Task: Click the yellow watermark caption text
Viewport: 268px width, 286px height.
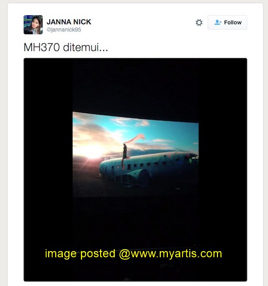Action: [x=134, y=254]
